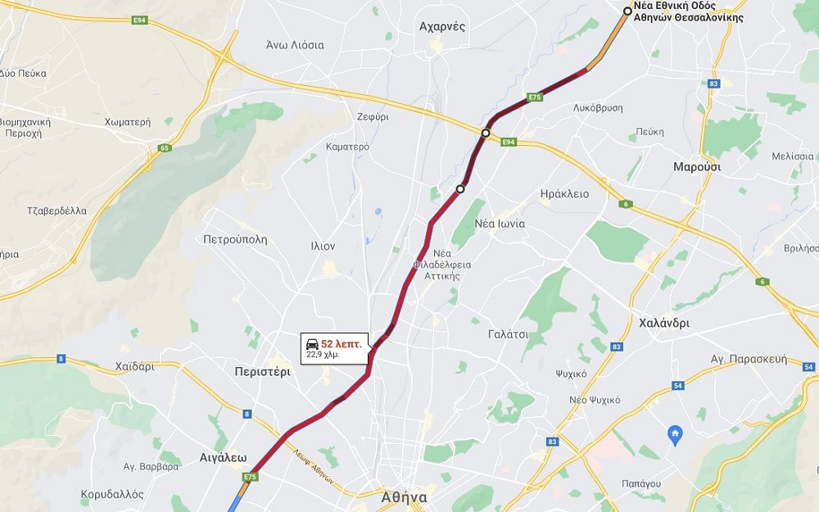The height and width of the screenshot is (512, 819).
Task: Click the route 83 shield near Μαρούσι
Action: click(x=713, y=84)
